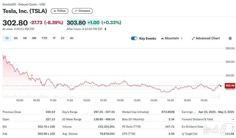This screenshot has height=138, width=236.
Task: Open chart settings gear icon
Action: pos(230,38)
